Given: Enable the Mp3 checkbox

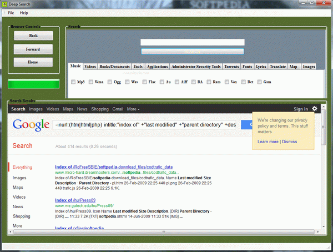Looking at the screenshot, I should [73, 82].
